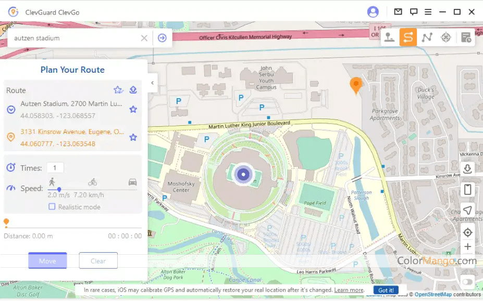Screen dimensions: 483x301
Task: Click the Times input field
Action: click(55, 168)
